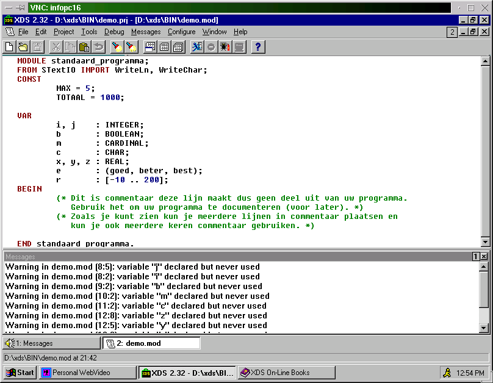Click the Messages pane number 1 button
493x383 pixels.
475,257
